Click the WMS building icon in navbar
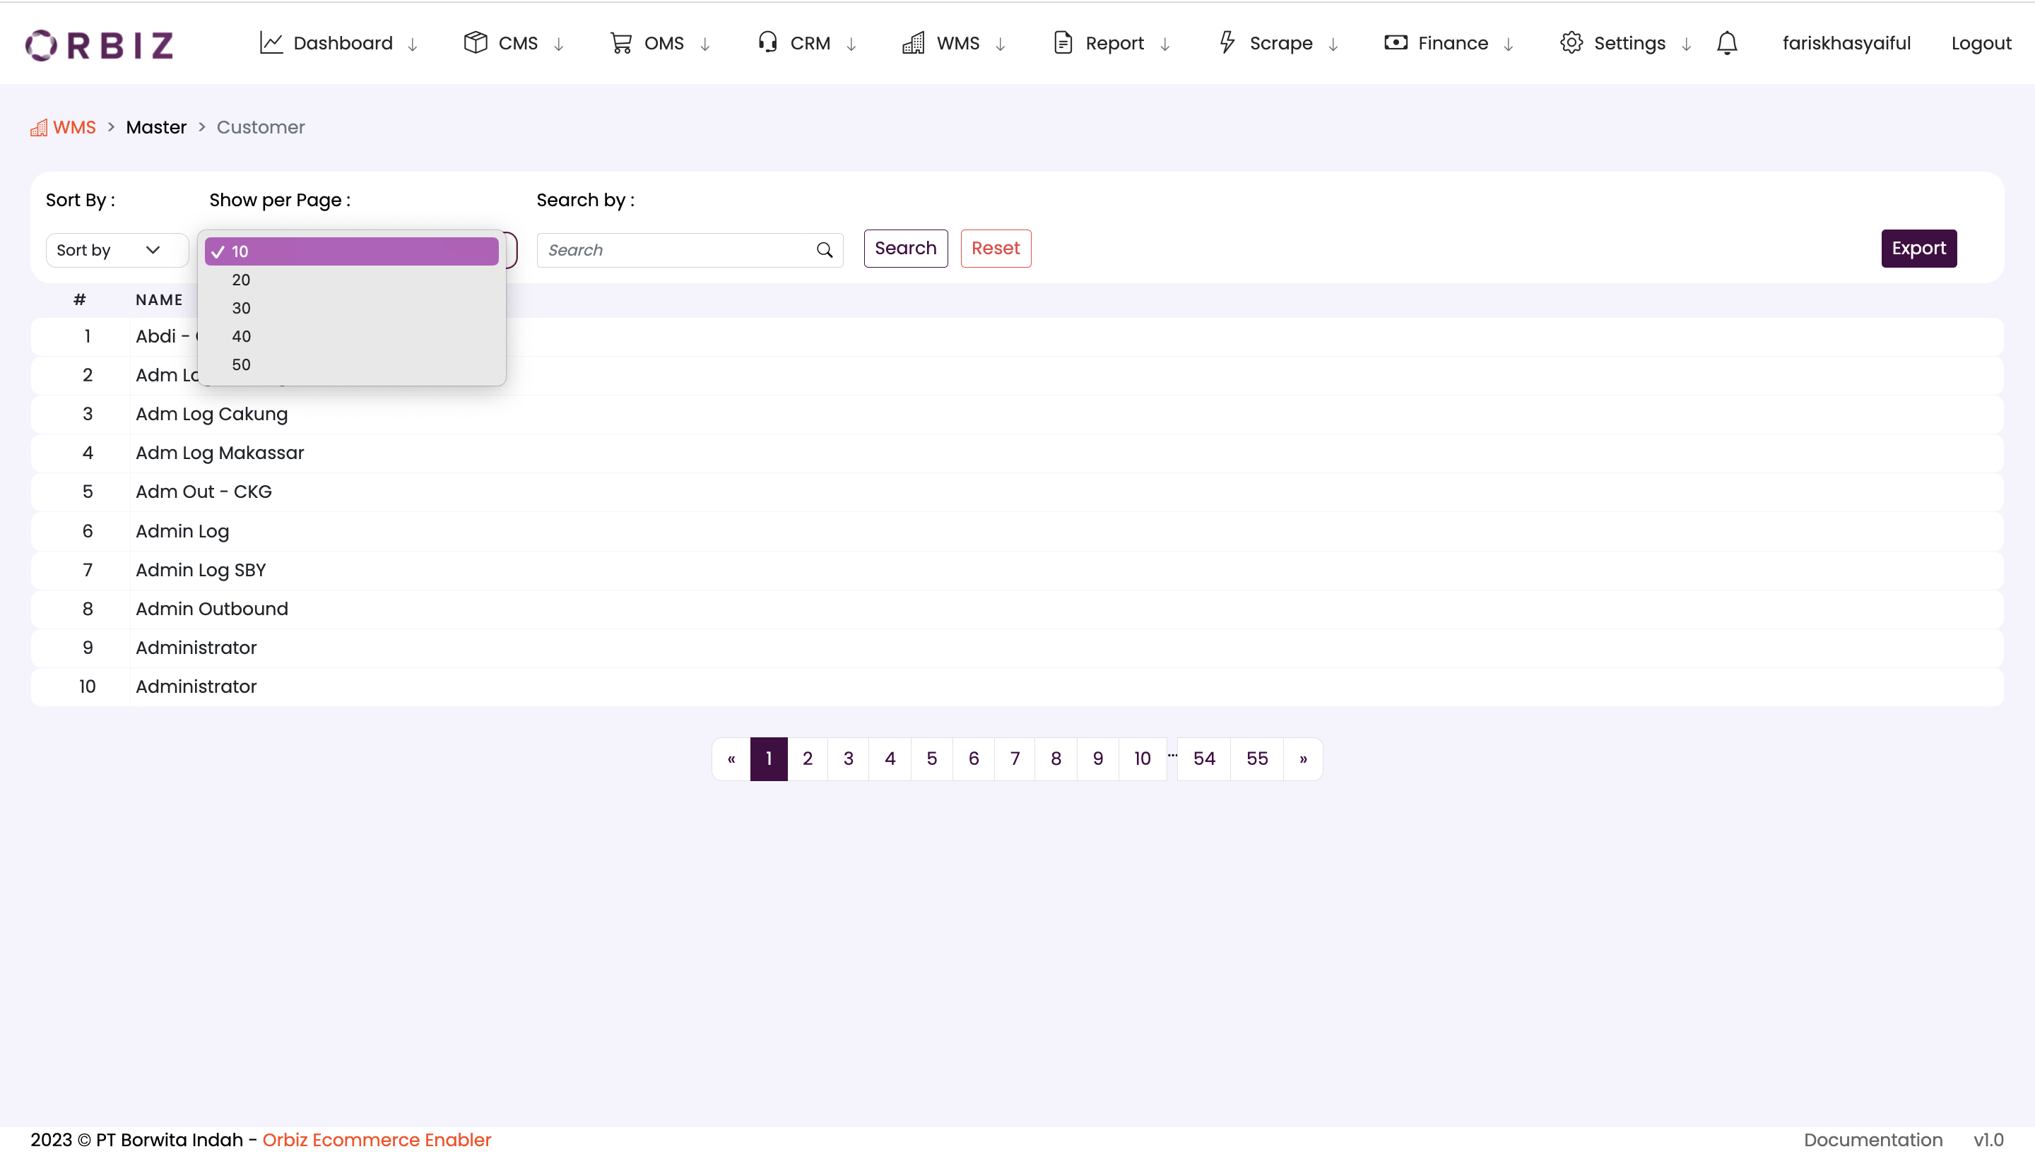Image resolution: width=2035 pixels, height=1154 pixels. (x=913, y=43)
